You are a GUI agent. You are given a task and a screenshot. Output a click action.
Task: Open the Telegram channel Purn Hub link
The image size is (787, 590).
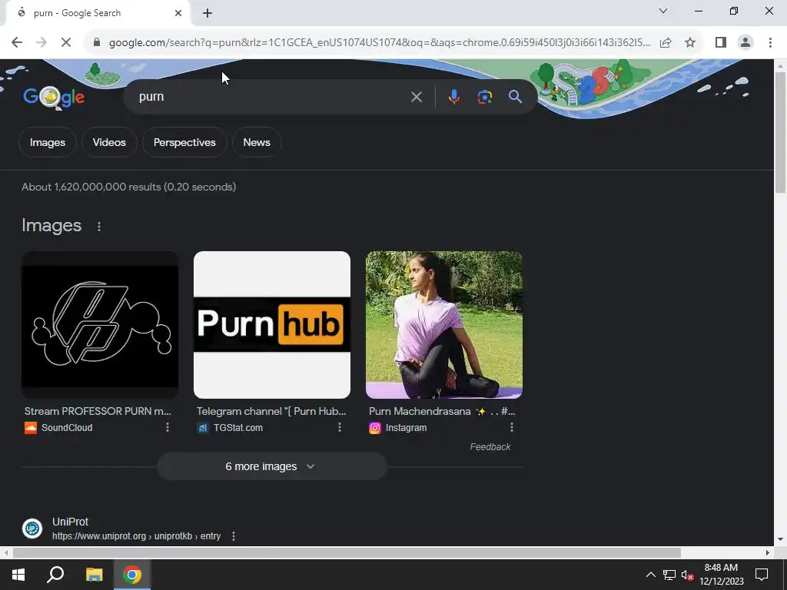coord(271,412)
